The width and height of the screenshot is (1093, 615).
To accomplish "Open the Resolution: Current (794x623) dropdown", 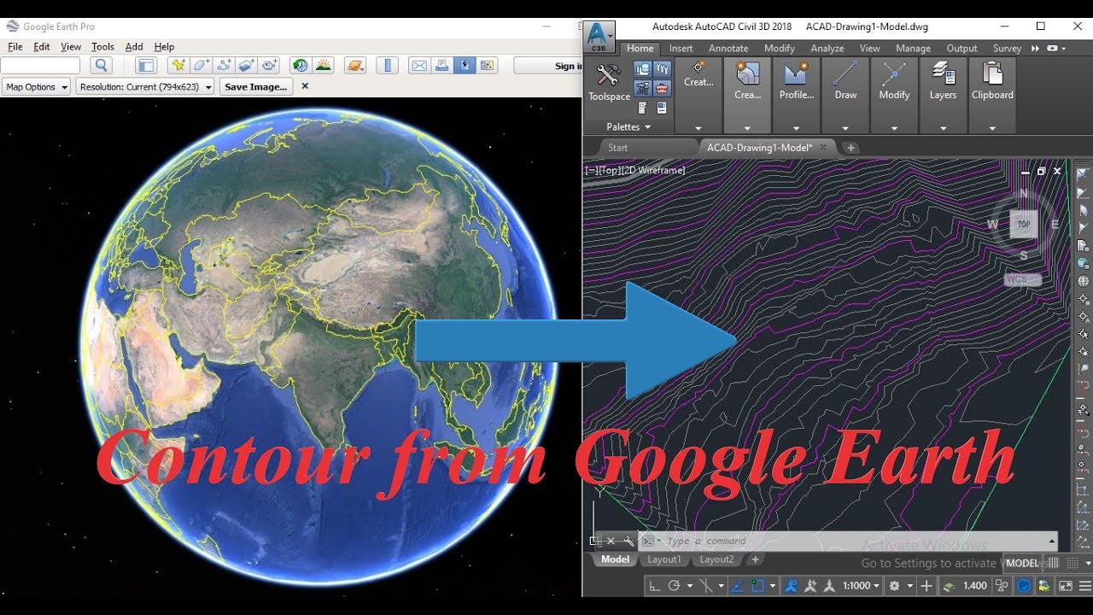I will (145, 87).
